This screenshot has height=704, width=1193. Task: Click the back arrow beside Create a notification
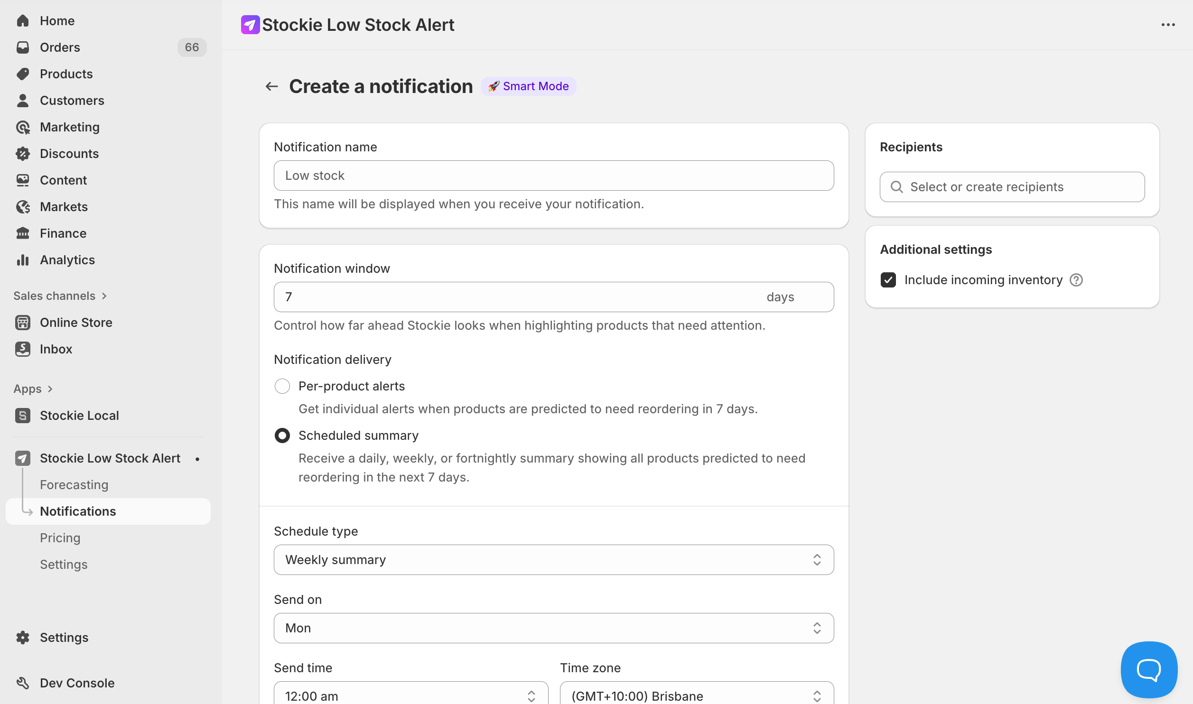pos(271,86)
